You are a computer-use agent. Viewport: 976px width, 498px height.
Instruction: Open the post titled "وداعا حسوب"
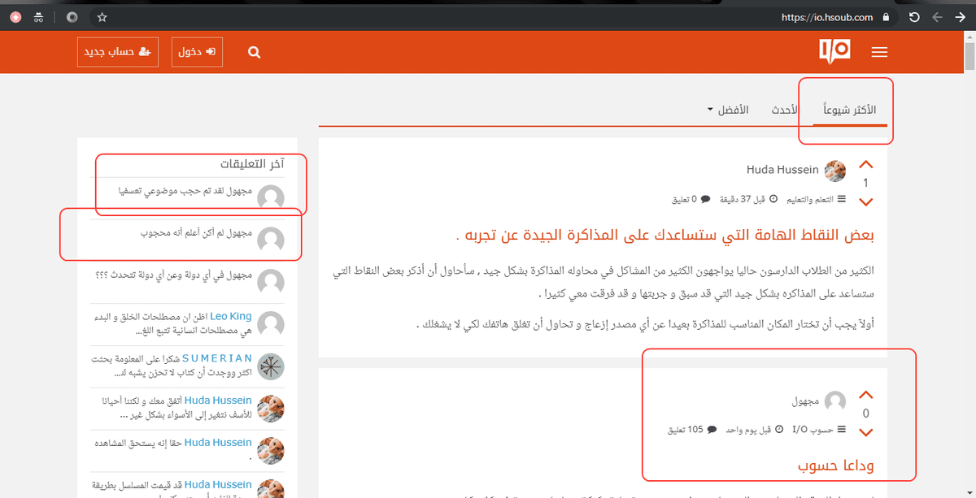(x=836, y=466)
